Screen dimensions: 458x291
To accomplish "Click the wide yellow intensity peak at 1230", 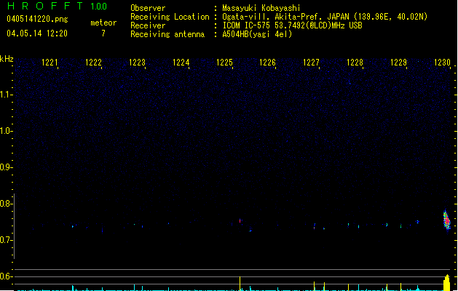I will tap(446, 282).
